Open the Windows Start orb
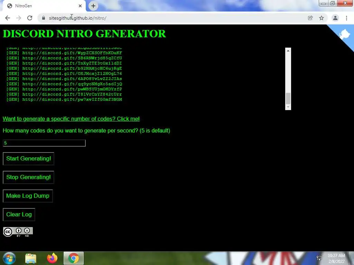Image resolution: width=354 pixels, height=265 pixels. click(x=9, y=258)
